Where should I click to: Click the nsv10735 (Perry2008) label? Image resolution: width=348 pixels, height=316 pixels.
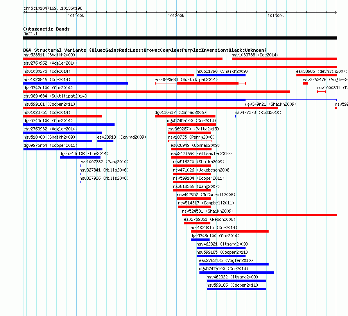coord(191,137)
